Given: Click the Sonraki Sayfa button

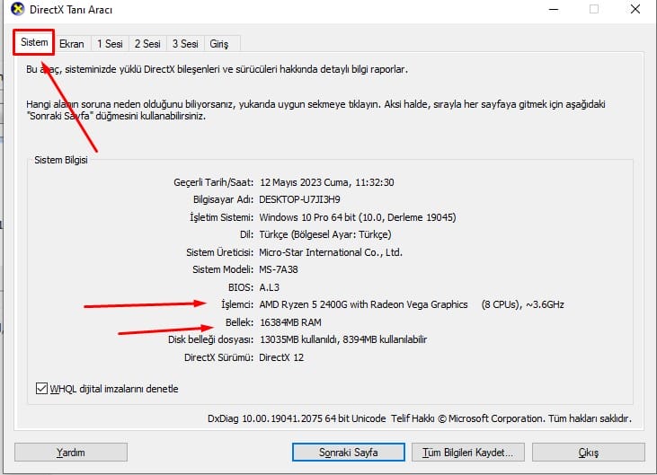Looking at the screenshot, I should tap(348, 452).
